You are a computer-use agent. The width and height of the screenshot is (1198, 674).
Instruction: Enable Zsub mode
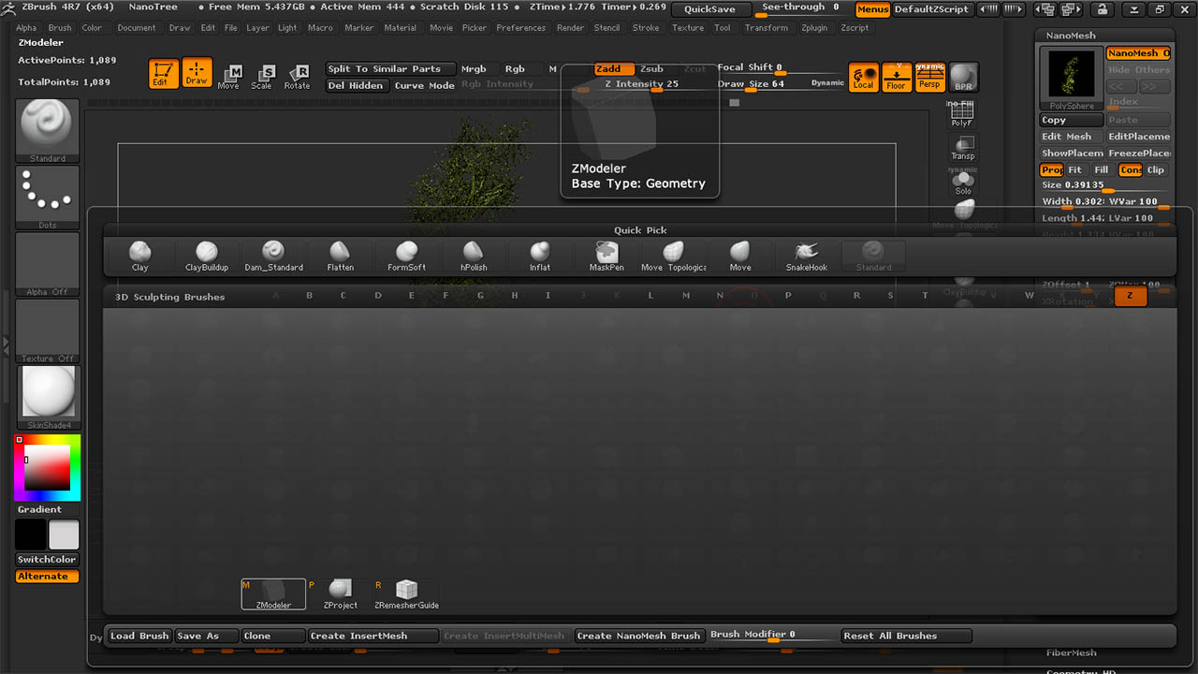(x=652, y=69)
